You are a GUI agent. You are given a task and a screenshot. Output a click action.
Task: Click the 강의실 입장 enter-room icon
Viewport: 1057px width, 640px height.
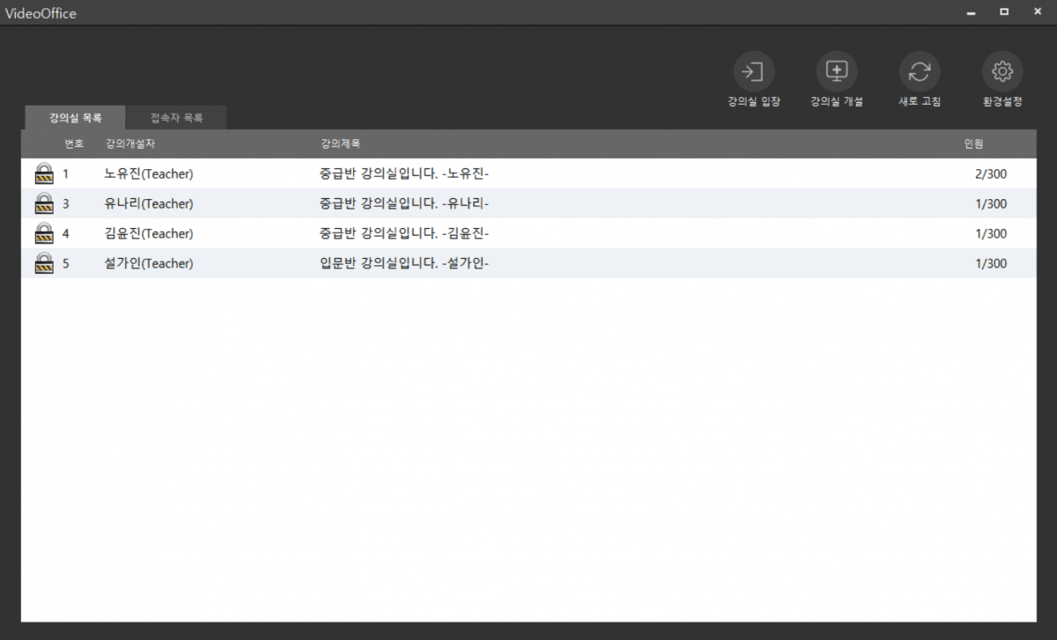[x=753, y=72]
